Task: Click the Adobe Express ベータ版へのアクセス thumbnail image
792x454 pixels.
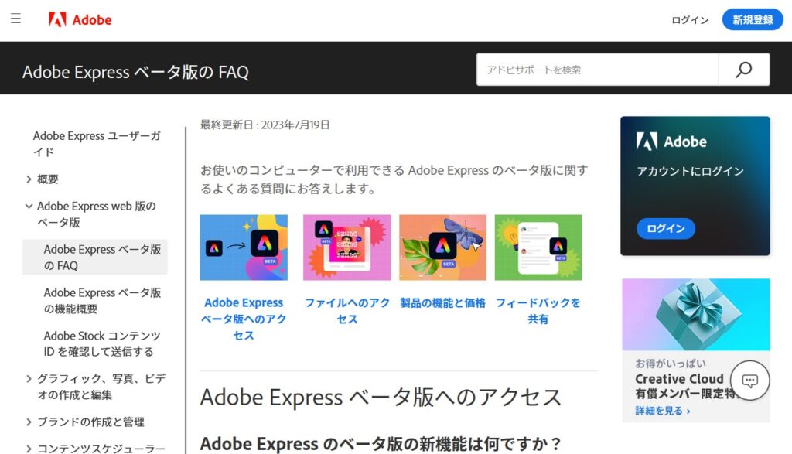Action: click(x=244, y=247)
